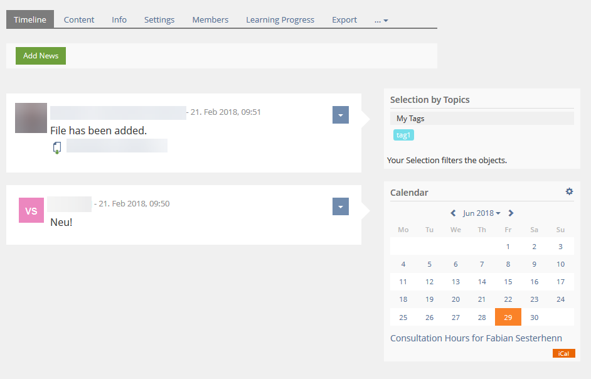Open the Learning Progress tab
Image resolution: width=591 pixels, height=379 pixels.
(x=280, y=19)
